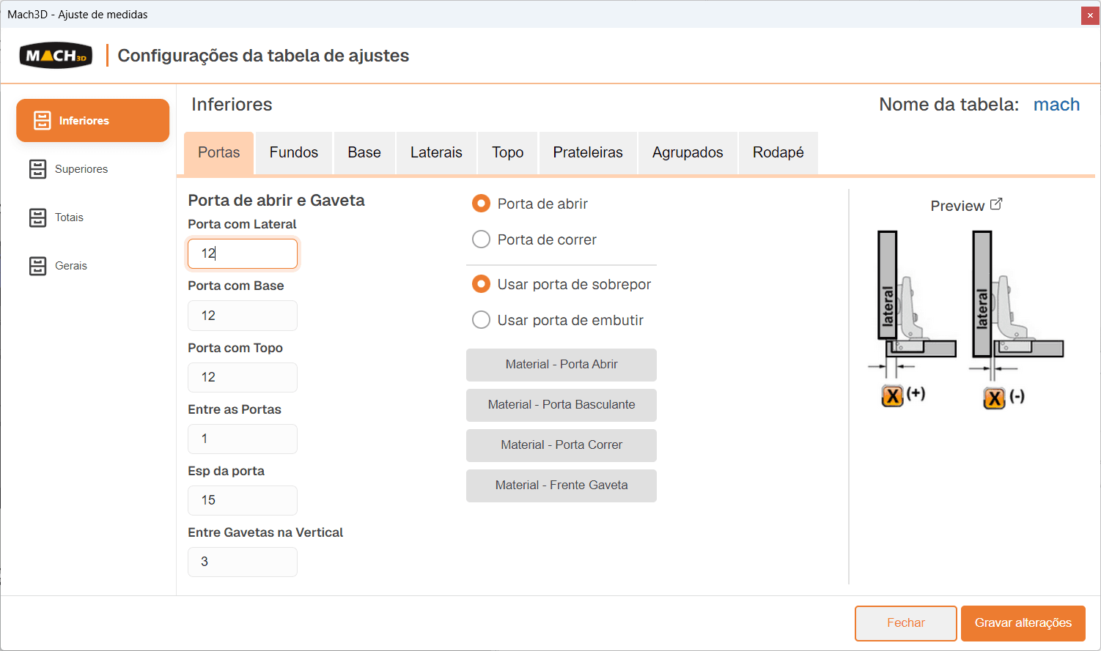The height and width of the screenshot is (651, 1101).
Task: Click the Porta com Base input
Action: [x=243, y=316]
